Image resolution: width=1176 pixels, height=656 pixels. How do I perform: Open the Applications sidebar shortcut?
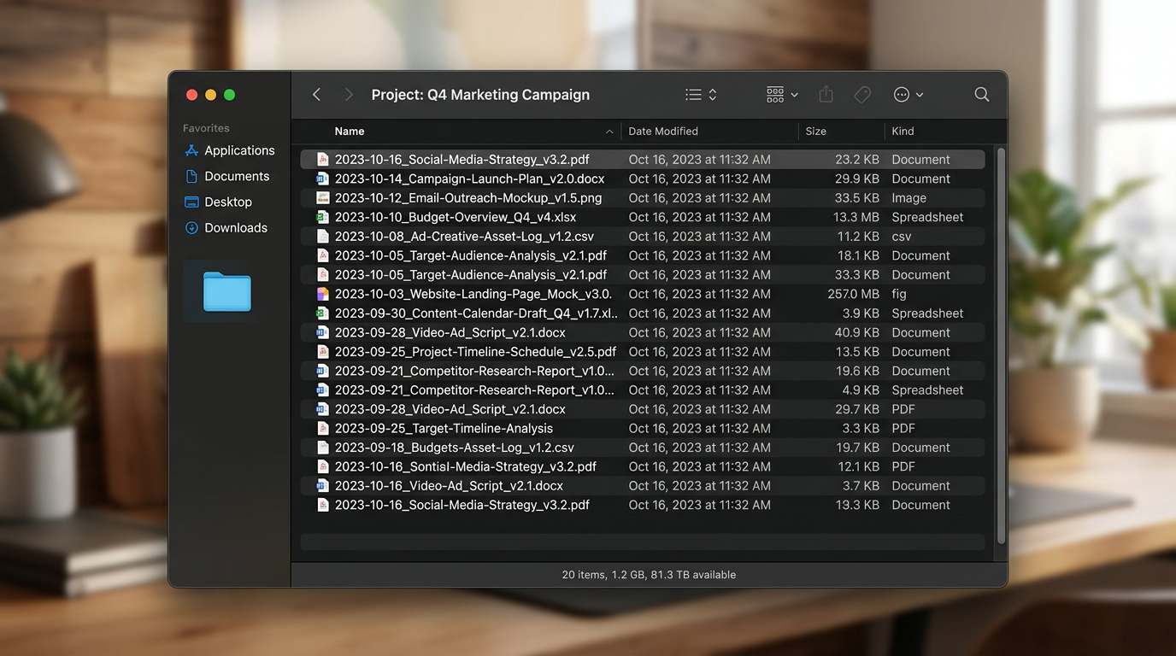238,149
